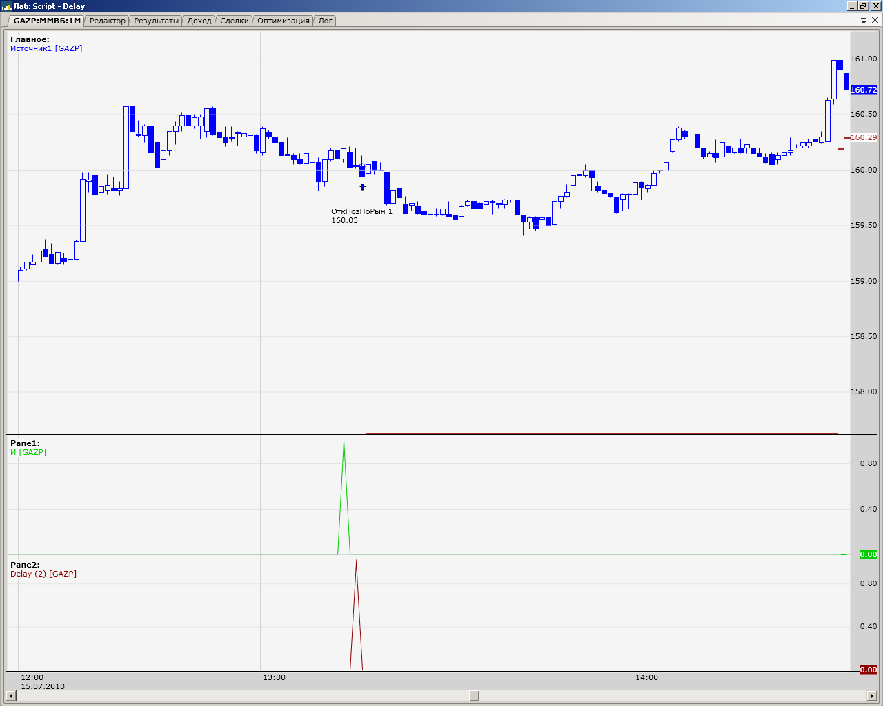Open the Сделки tab
This screenshot has width=883, height=707.
(235, 21)
